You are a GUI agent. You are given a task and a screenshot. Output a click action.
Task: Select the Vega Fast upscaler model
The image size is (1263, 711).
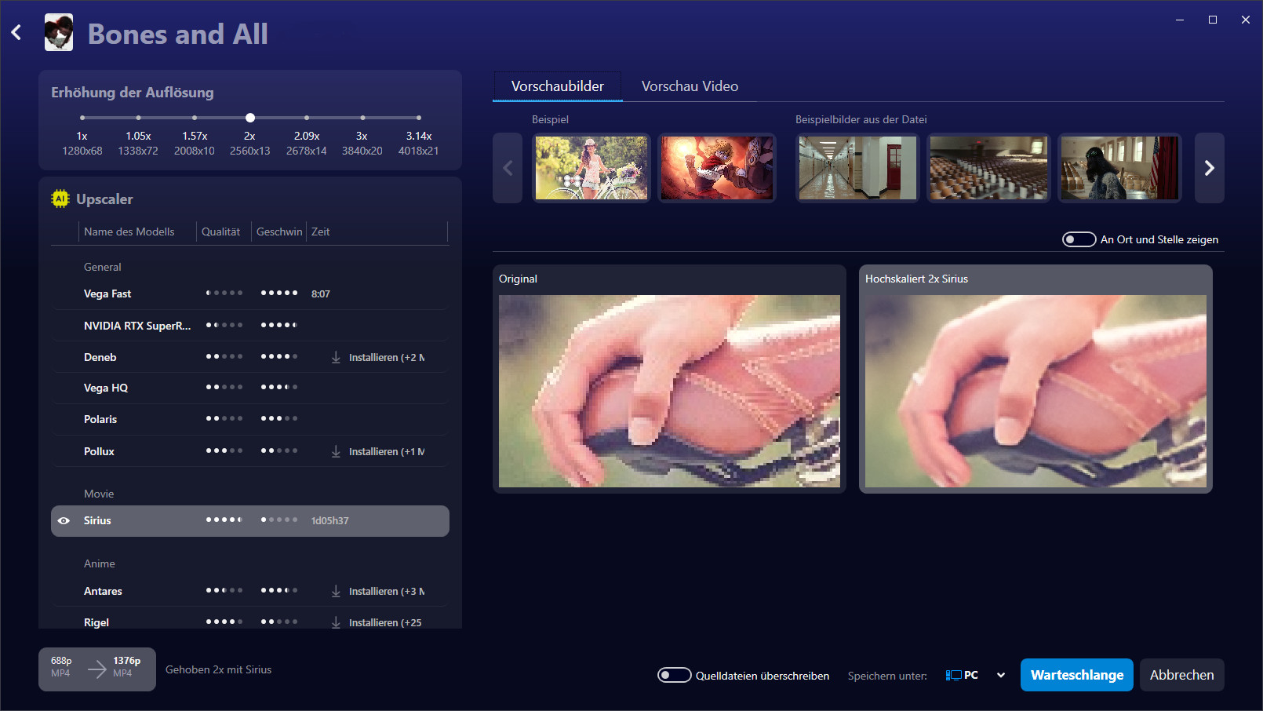(x=250, y=294)
